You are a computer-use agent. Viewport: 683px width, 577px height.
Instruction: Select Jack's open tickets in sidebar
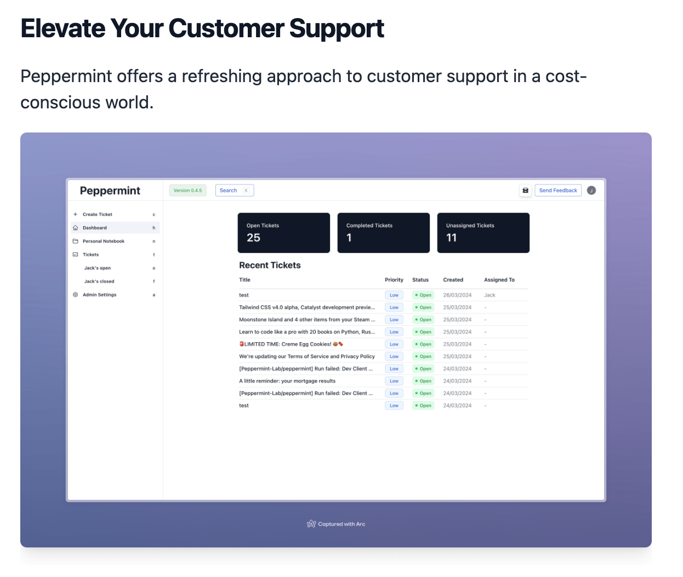point(116,268)
